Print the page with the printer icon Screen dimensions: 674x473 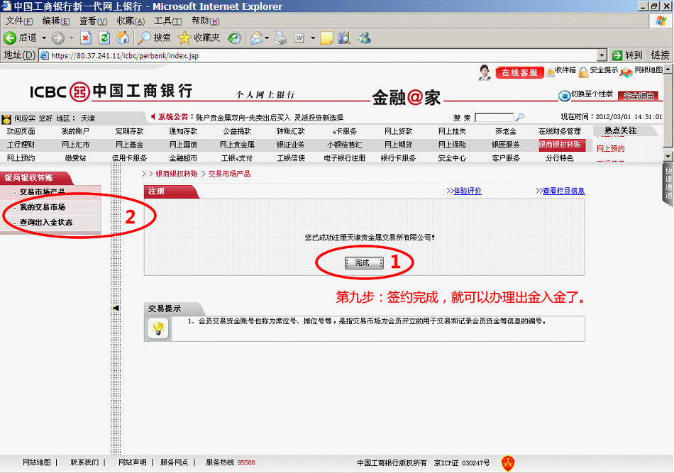click(281, 38)
